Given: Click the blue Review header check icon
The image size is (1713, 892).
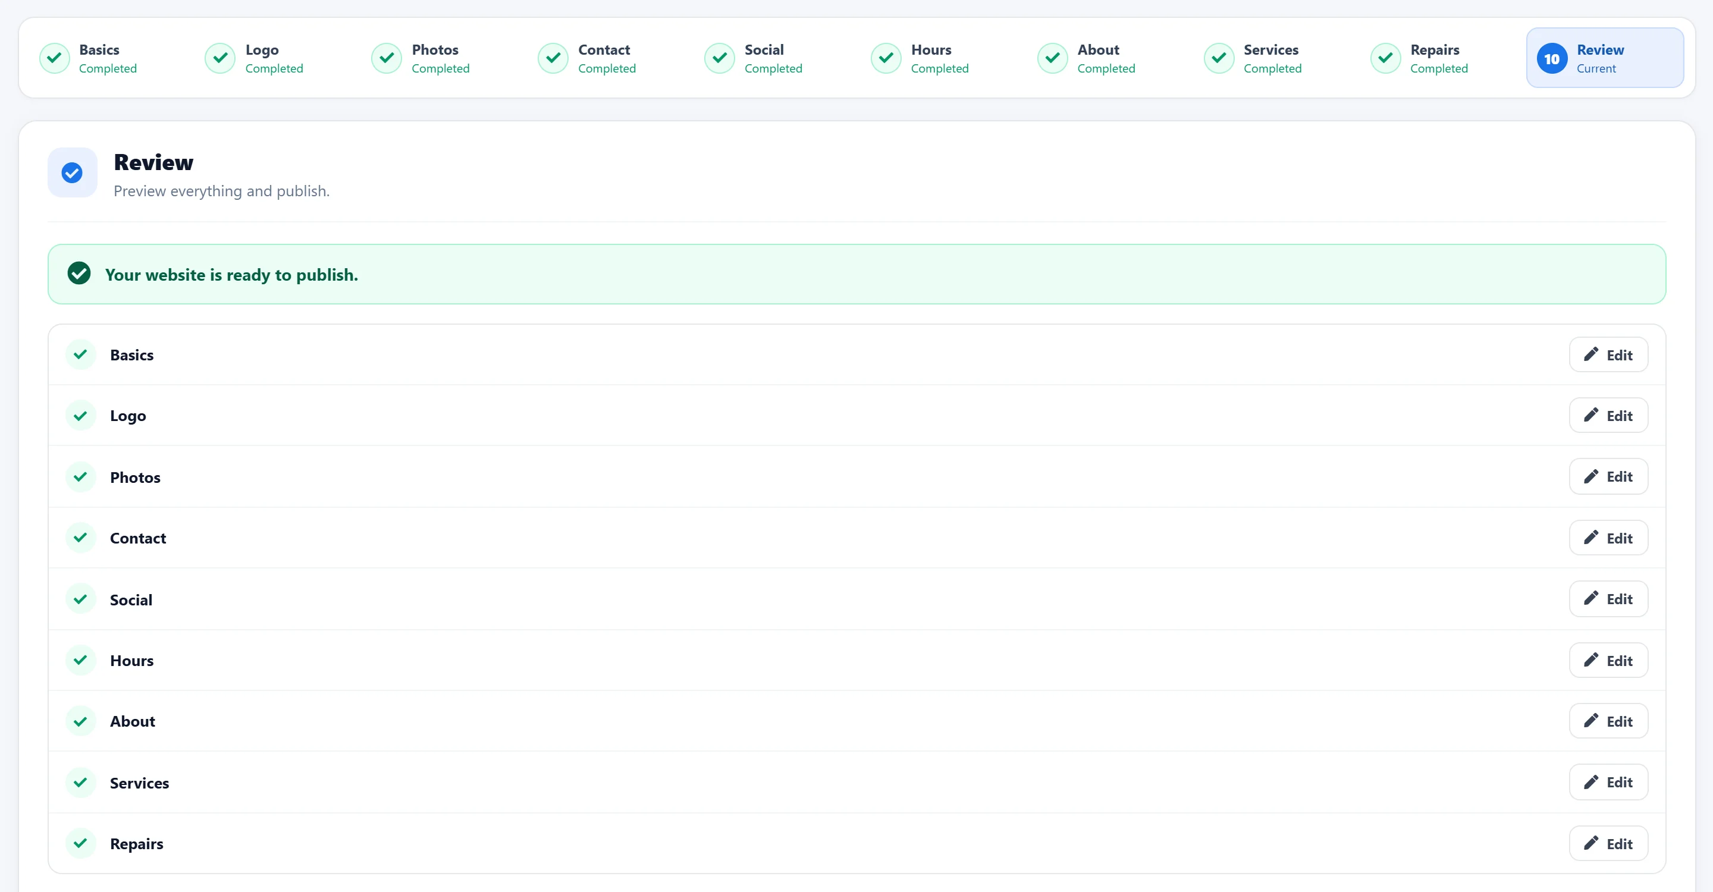Looking at the screenshot, I should pyautogui.click(x=72, y=173).
